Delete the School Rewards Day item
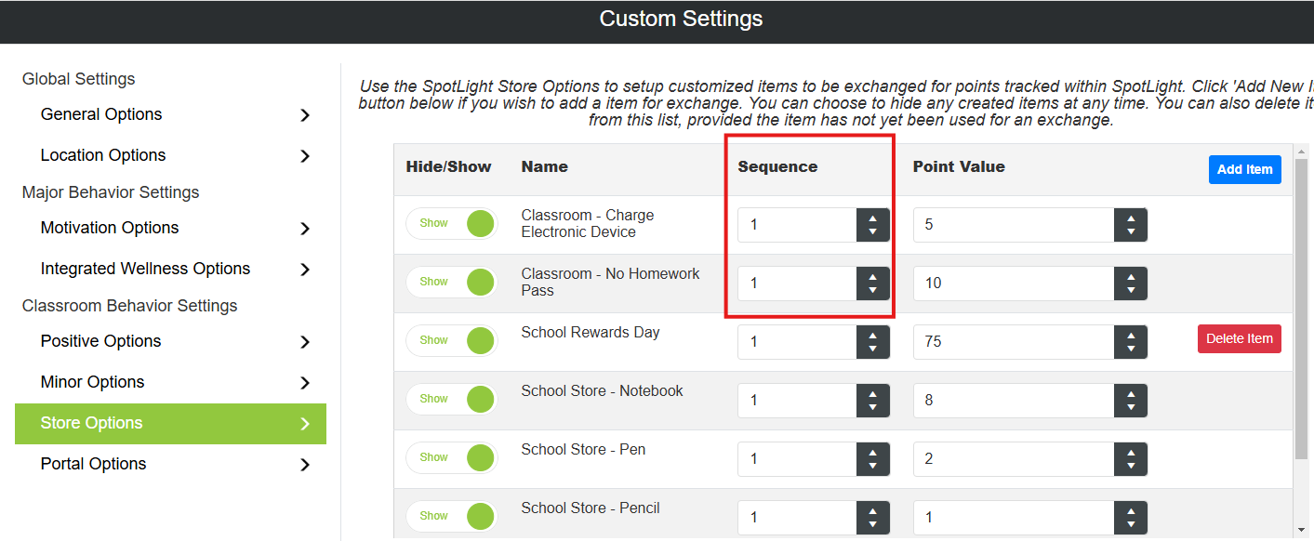Screen dimensions: 1314x541 click(x=1239, y=339)
